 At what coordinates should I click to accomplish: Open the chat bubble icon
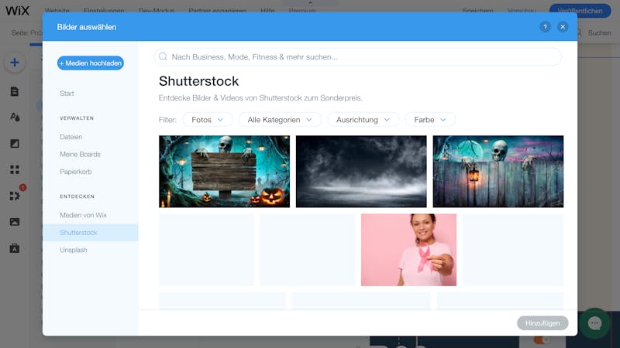[x=594, y=323]
